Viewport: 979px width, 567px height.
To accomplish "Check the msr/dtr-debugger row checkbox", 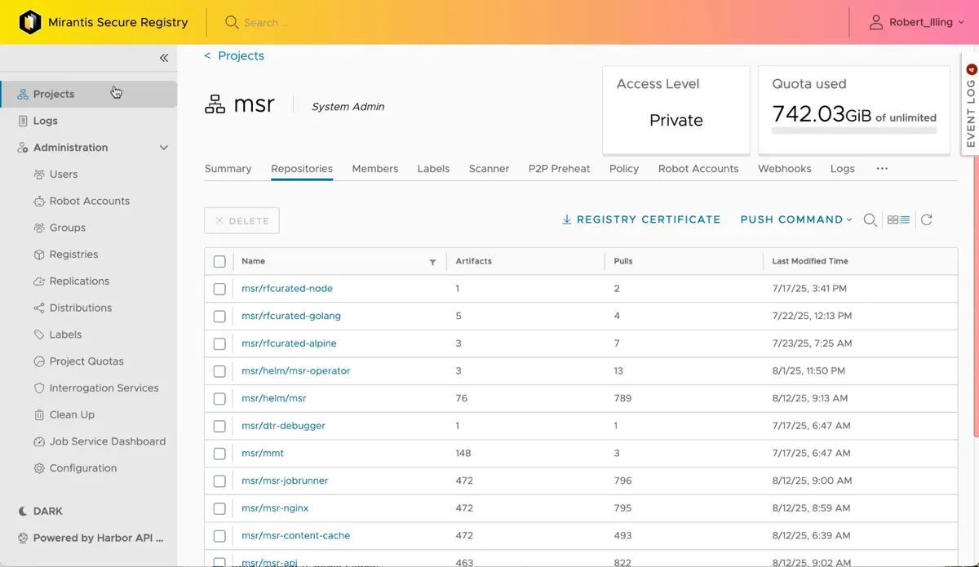I will [219, 427].
